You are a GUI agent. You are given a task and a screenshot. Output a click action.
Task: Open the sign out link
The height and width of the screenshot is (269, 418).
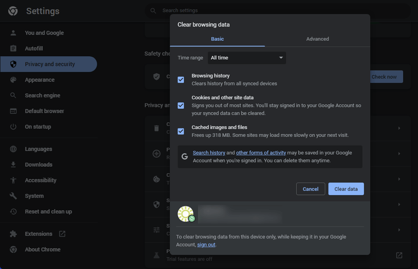click(206, 245)
